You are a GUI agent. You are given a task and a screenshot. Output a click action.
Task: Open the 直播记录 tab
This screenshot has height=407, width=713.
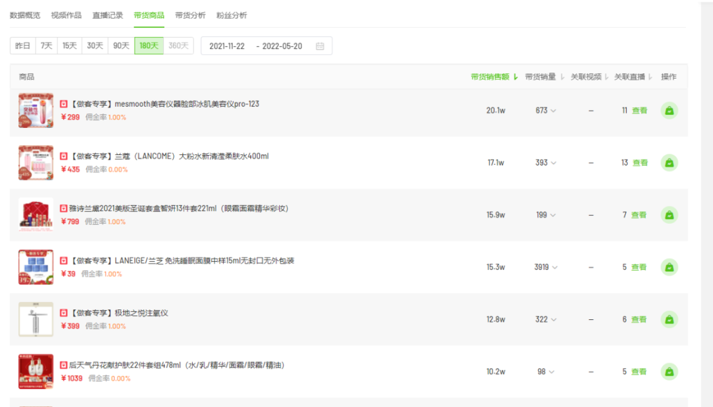108,15
